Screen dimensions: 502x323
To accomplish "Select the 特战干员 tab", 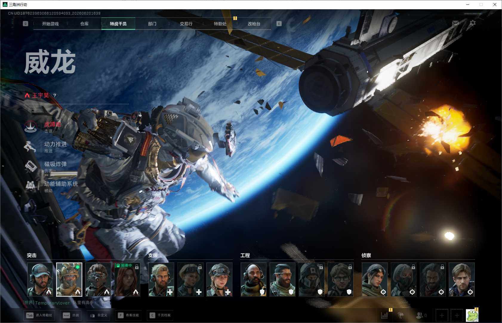I will [118, 24].
